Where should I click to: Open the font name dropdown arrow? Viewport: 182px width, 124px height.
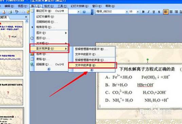click(127, 12)
